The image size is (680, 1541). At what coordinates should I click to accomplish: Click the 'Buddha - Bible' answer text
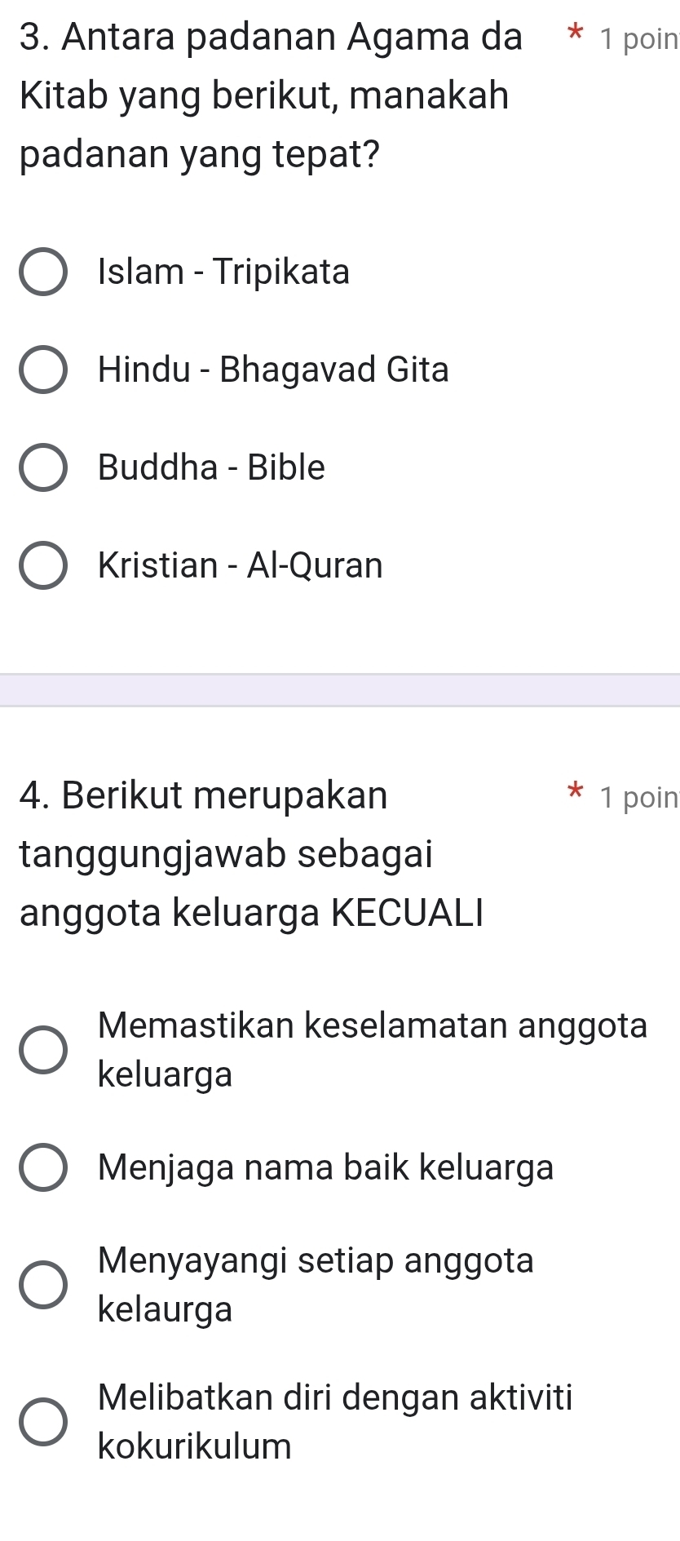point(211,467)
